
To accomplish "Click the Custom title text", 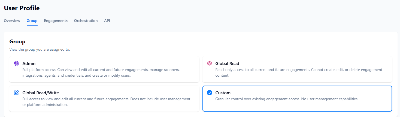I will click(223, 93).
